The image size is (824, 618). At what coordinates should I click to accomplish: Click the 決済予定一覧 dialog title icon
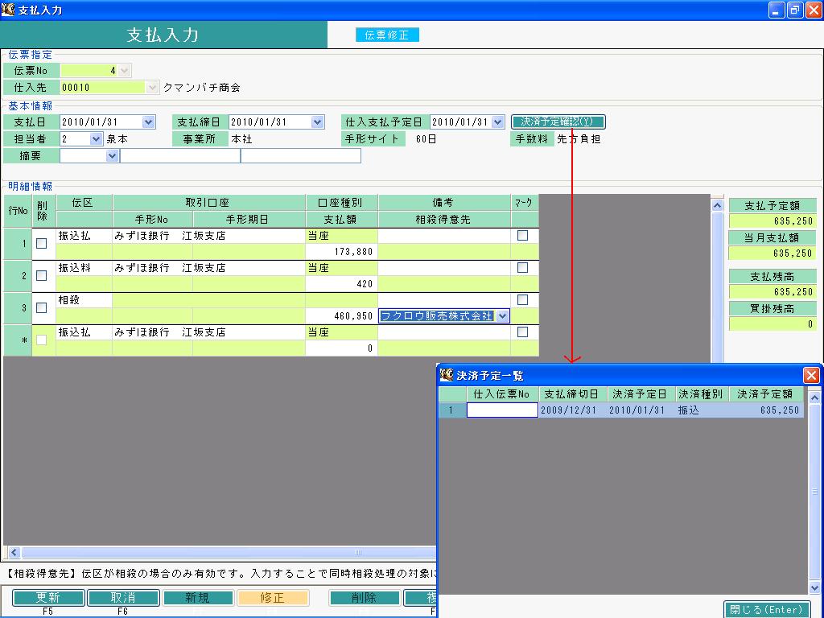[x=447, y=375]
